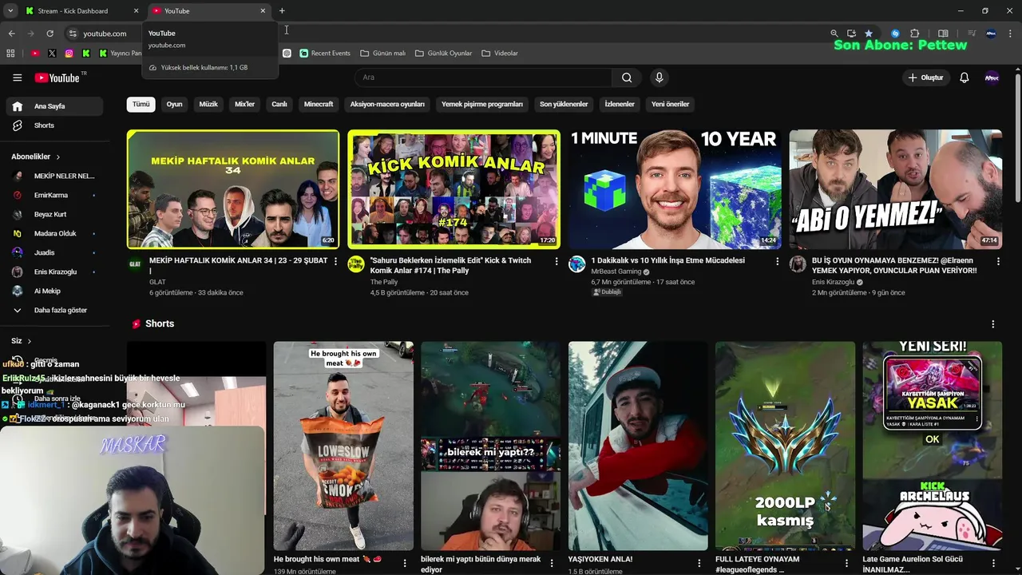Viewport: 1022px width, 575px height.
Task: Open the media controls icon in the toolbar
Action: (x=972, y=34)
